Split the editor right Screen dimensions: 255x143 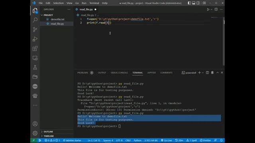click(x=216, y=10)
